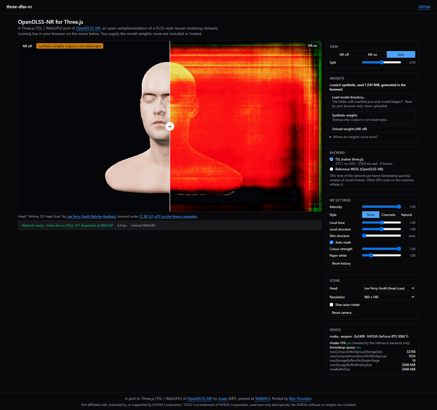Image resolution: width=437 pixels, height=410 pixels.
Task: Adjust the Paper white slider
Action: [x=381, y=255]
